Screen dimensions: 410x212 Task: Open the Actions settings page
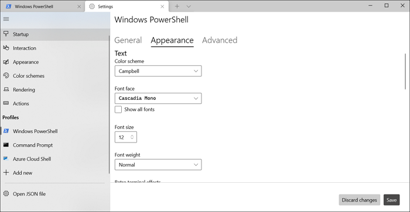point(54,103)
